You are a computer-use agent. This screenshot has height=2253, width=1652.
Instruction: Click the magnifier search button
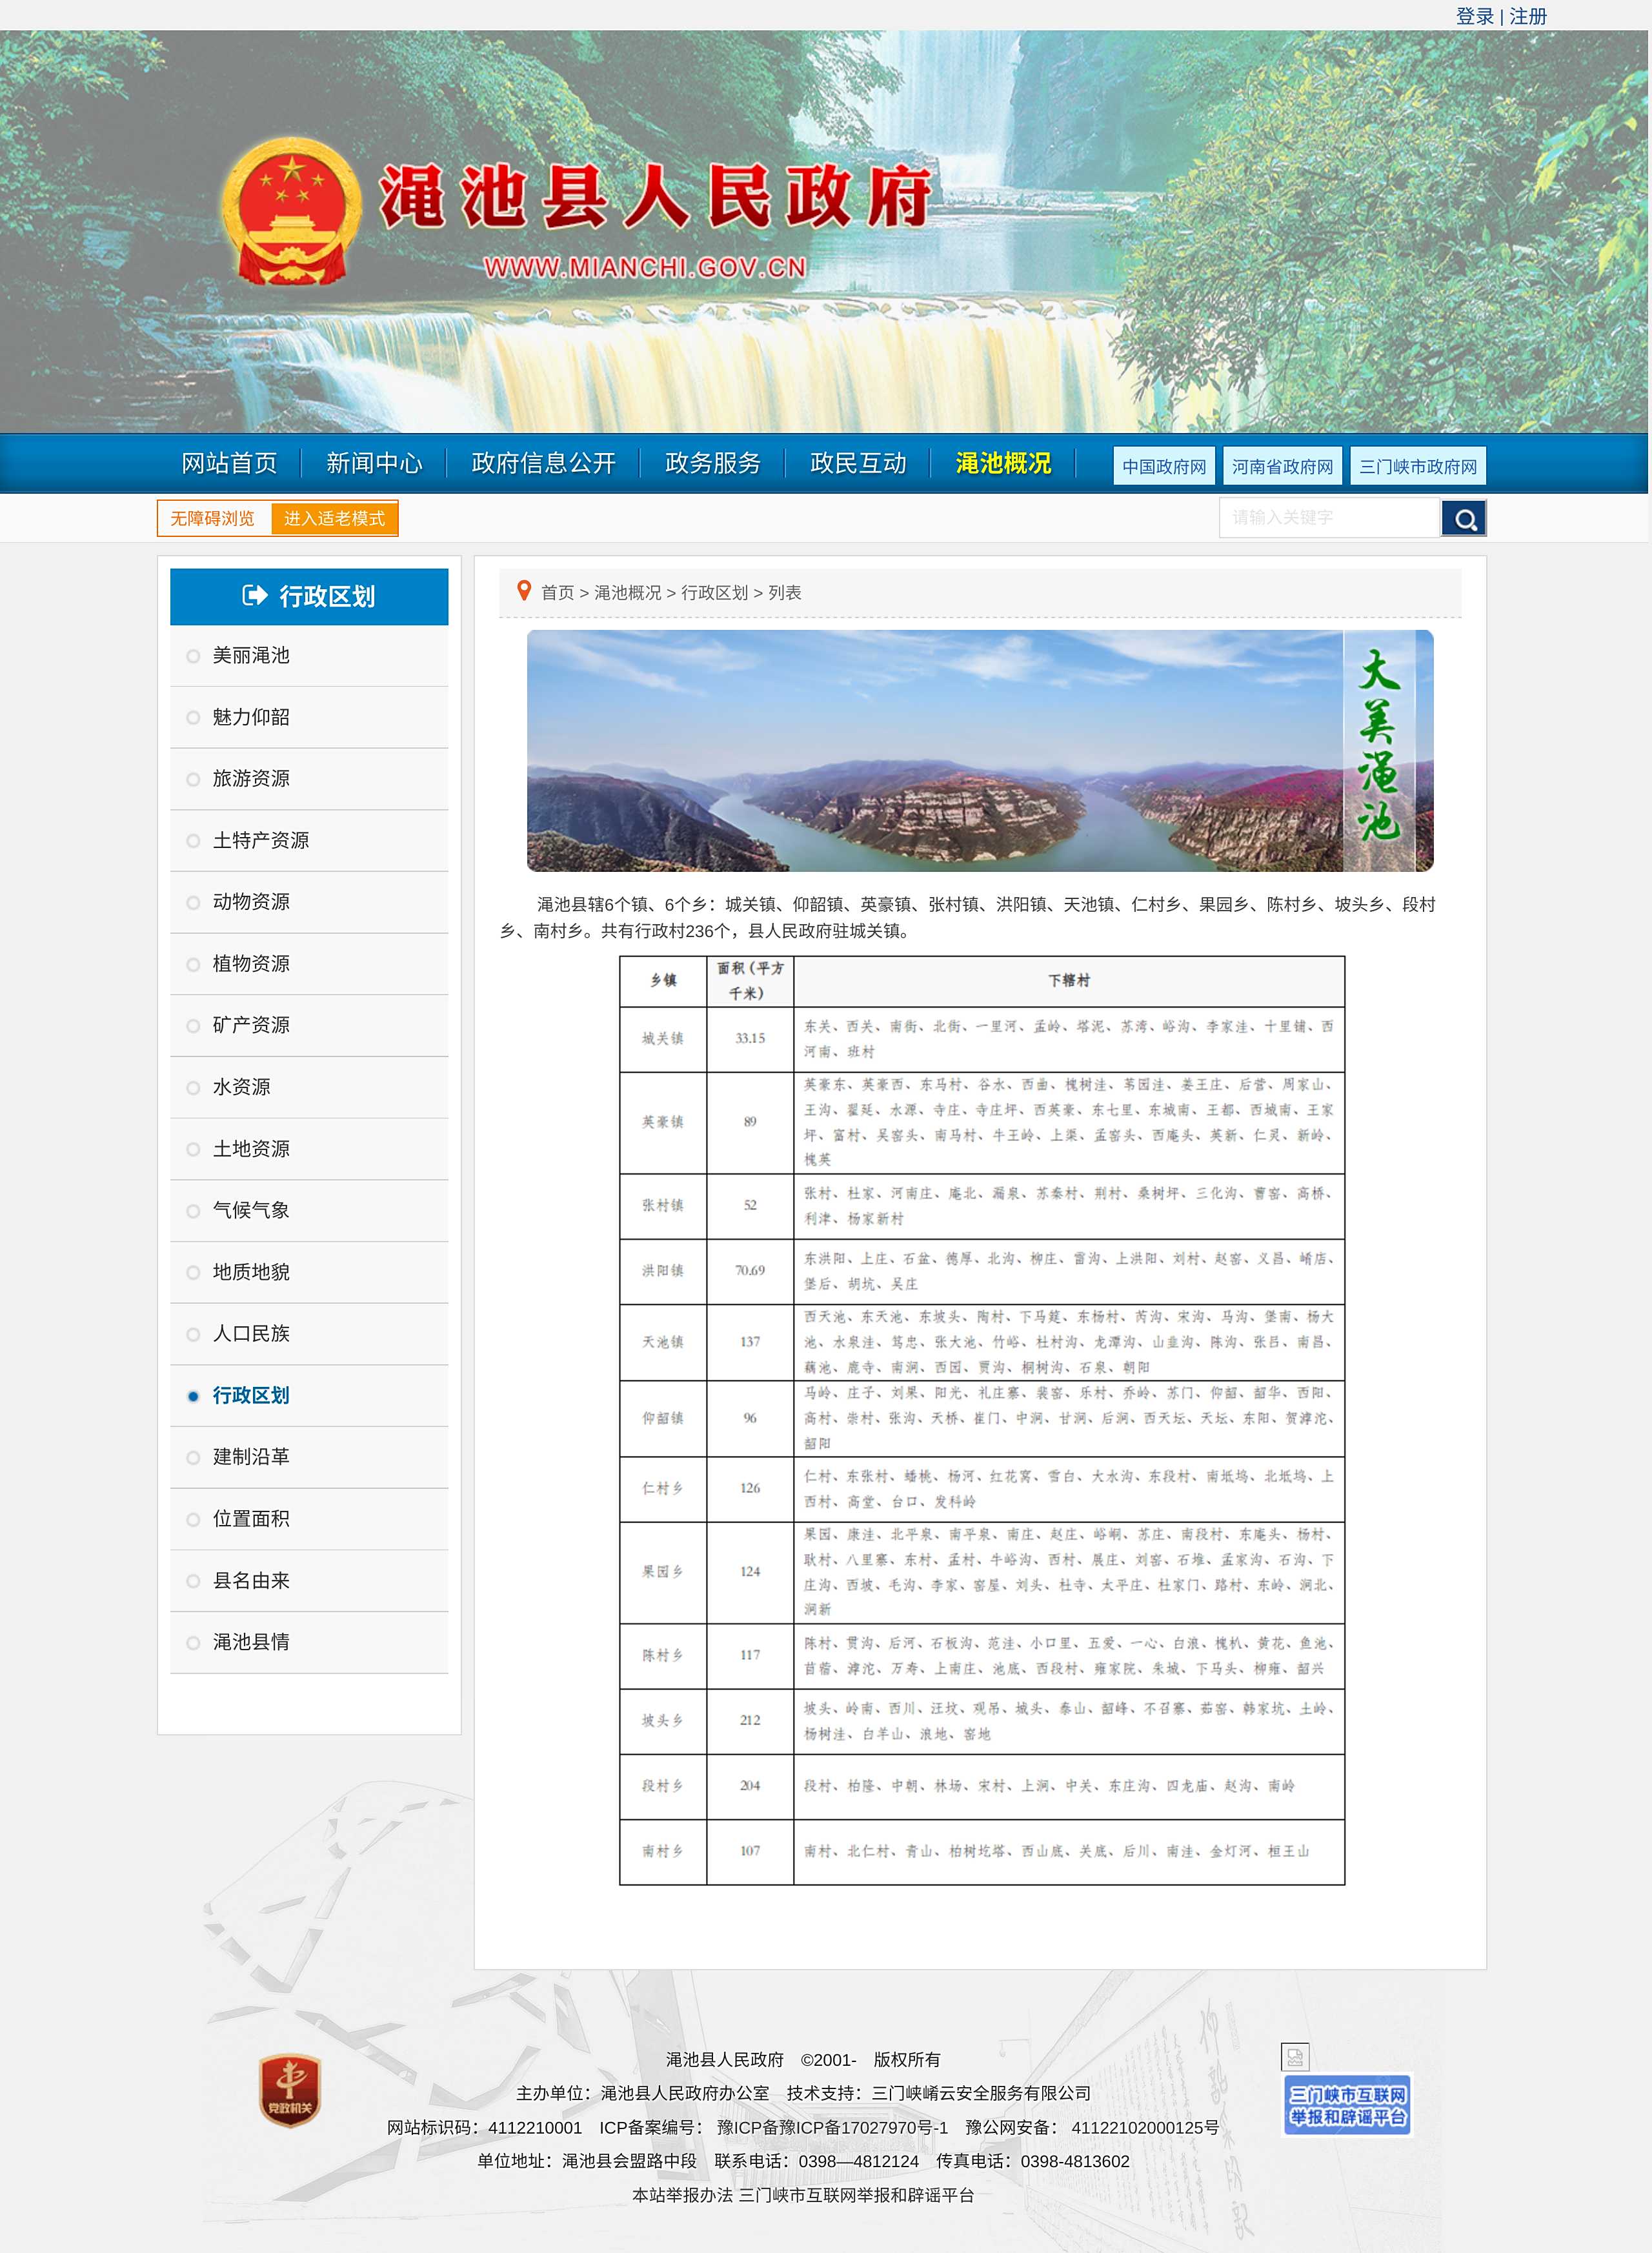click(x=1463, y=518)
